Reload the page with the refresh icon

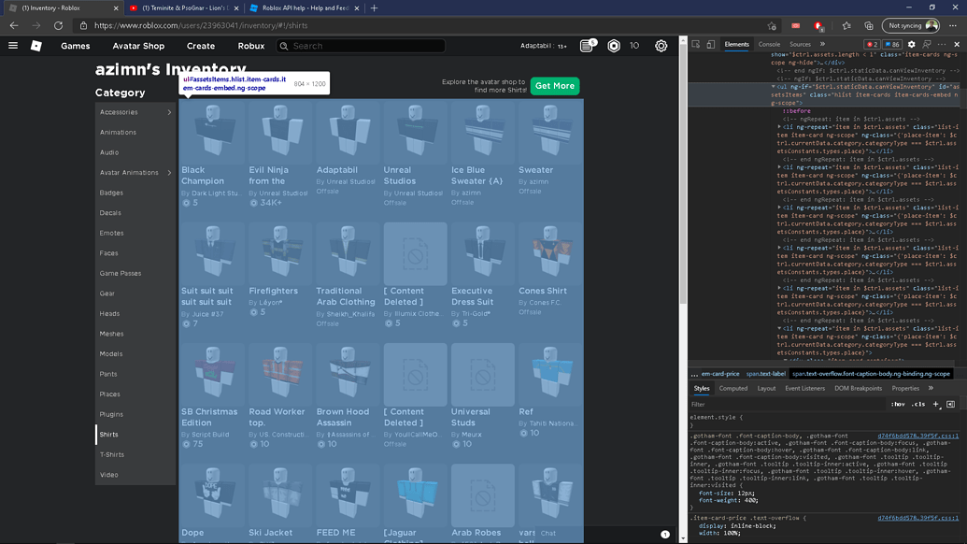[x=59, y=26]
